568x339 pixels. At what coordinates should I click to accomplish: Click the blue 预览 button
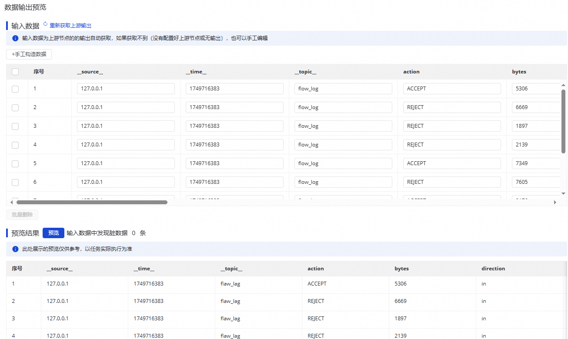click(53, 233)
